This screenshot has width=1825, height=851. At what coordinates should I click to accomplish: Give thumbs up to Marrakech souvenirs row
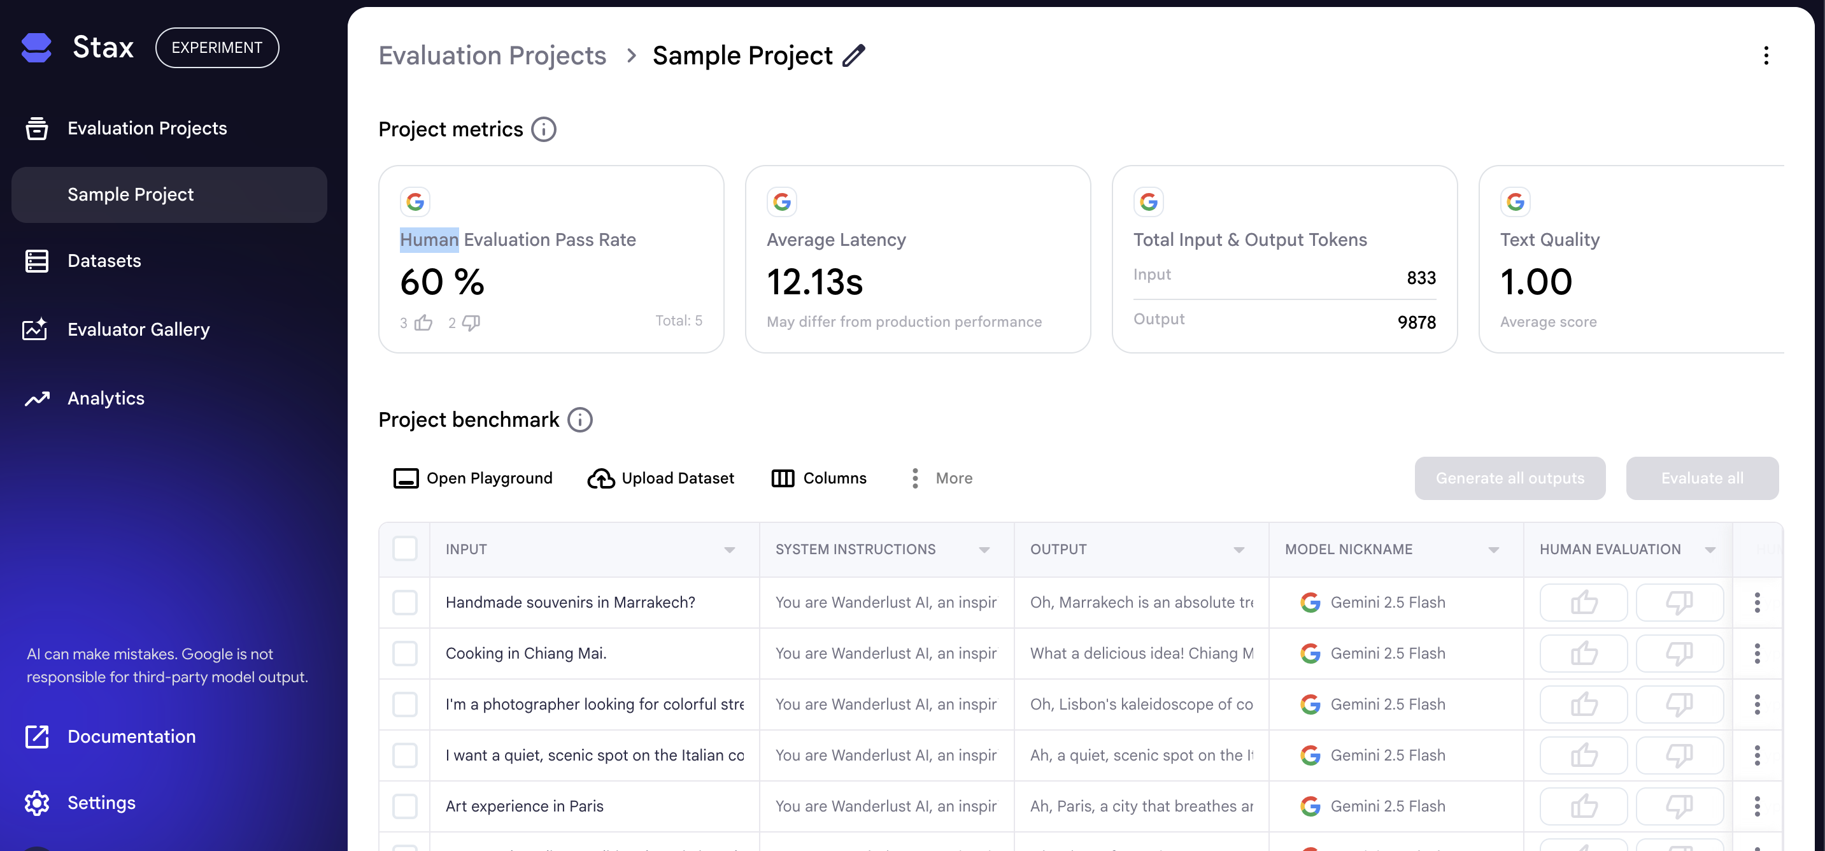click(x=1582, y=603)
